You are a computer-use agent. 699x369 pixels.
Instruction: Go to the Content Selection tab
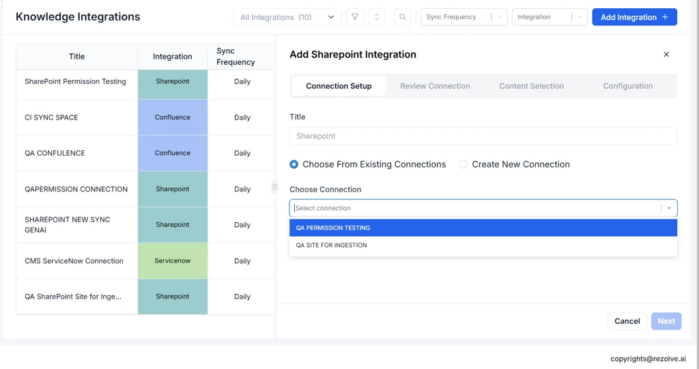[531, 86]
